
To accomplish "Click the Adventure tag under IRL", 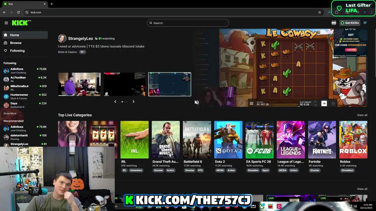I will tap(136, 170).
